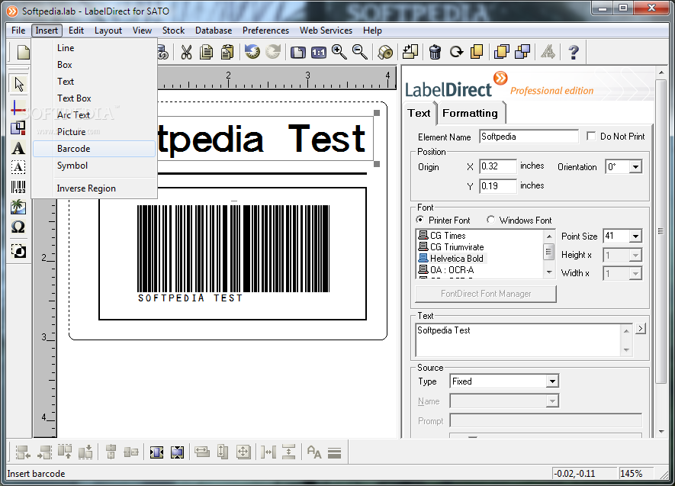Click the Undo arrow icon
The height and width of the screenshot is (486, 675).
click(x=252, y=52)
